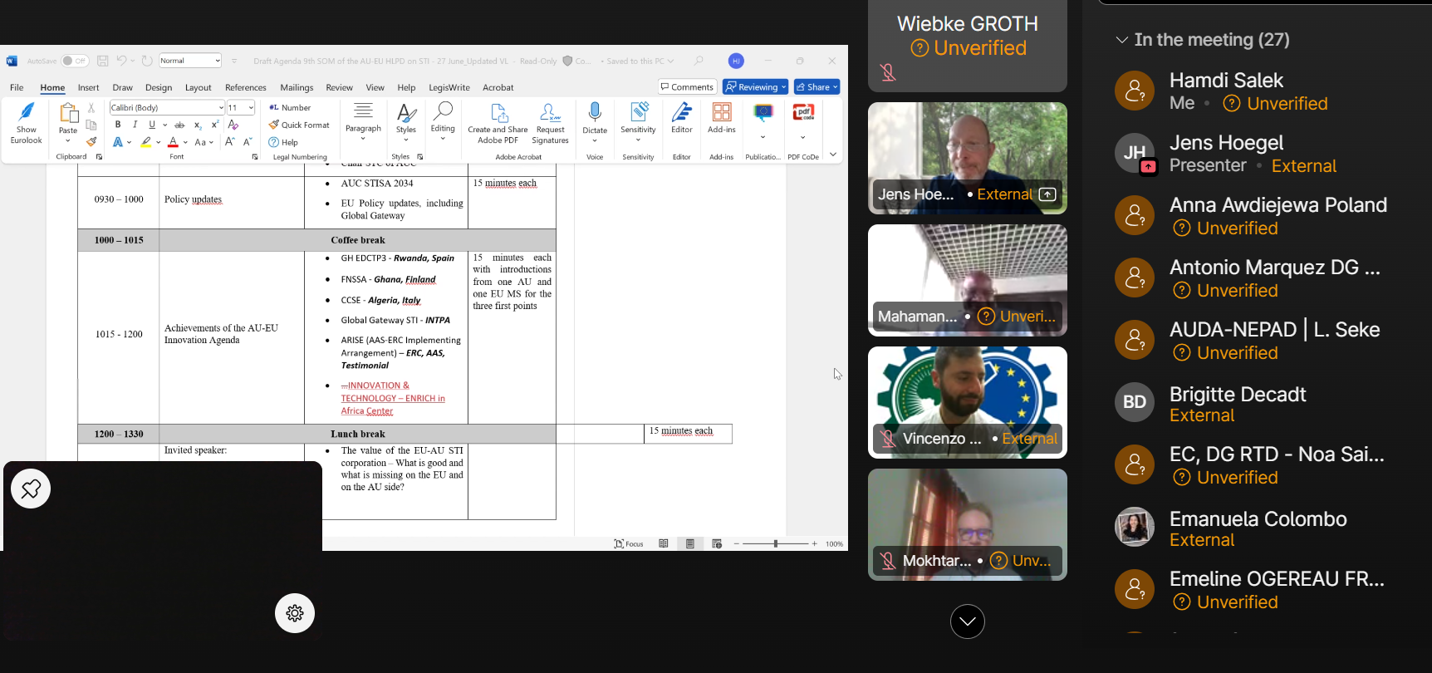
Task: Toggle Underline formatting
Action: (152, 125)
